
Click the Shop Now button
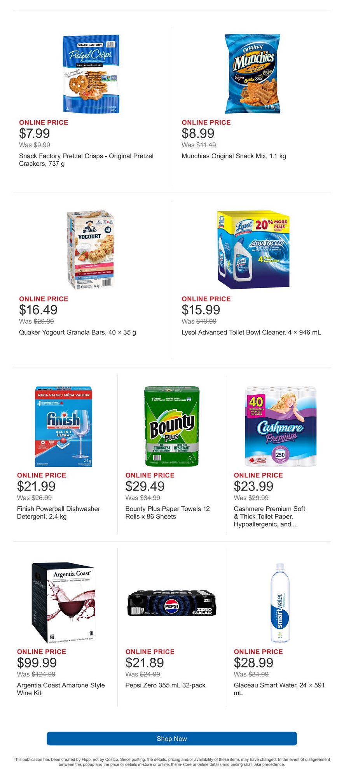172,738
